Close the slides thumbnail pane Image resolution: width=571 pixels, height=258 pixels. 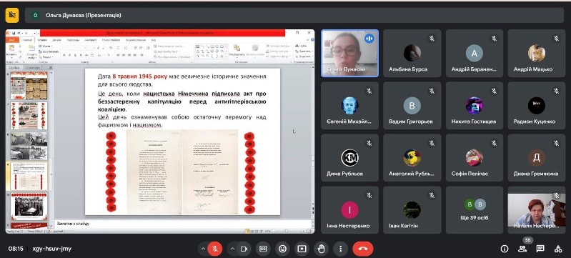pos(51,67)
